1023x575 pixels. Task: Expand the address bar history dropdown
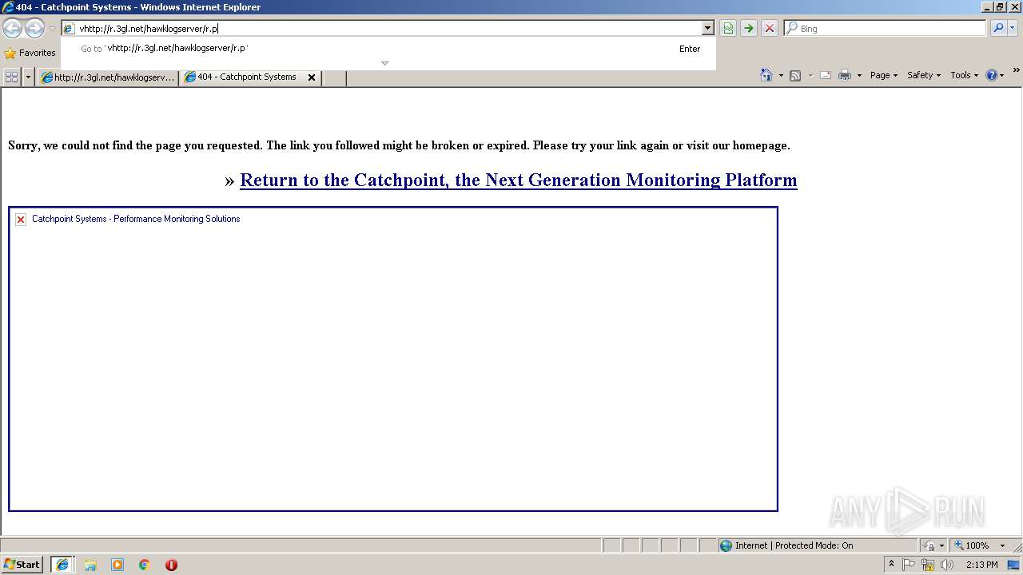click(707, 28)
